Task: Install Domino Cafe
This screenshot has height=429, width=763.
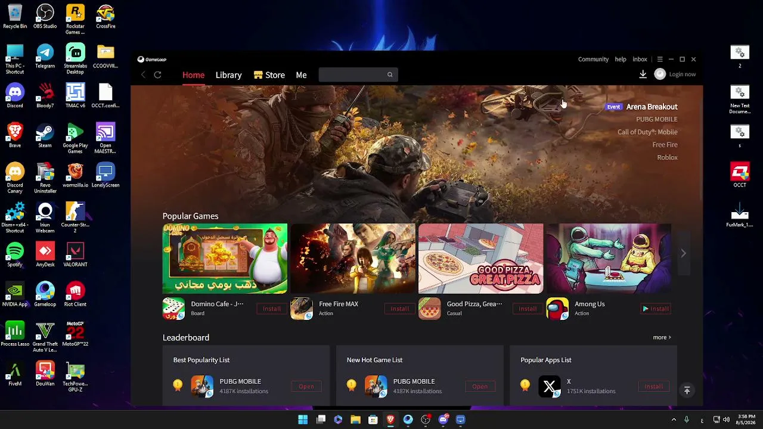Action: [x=272, y=309]
